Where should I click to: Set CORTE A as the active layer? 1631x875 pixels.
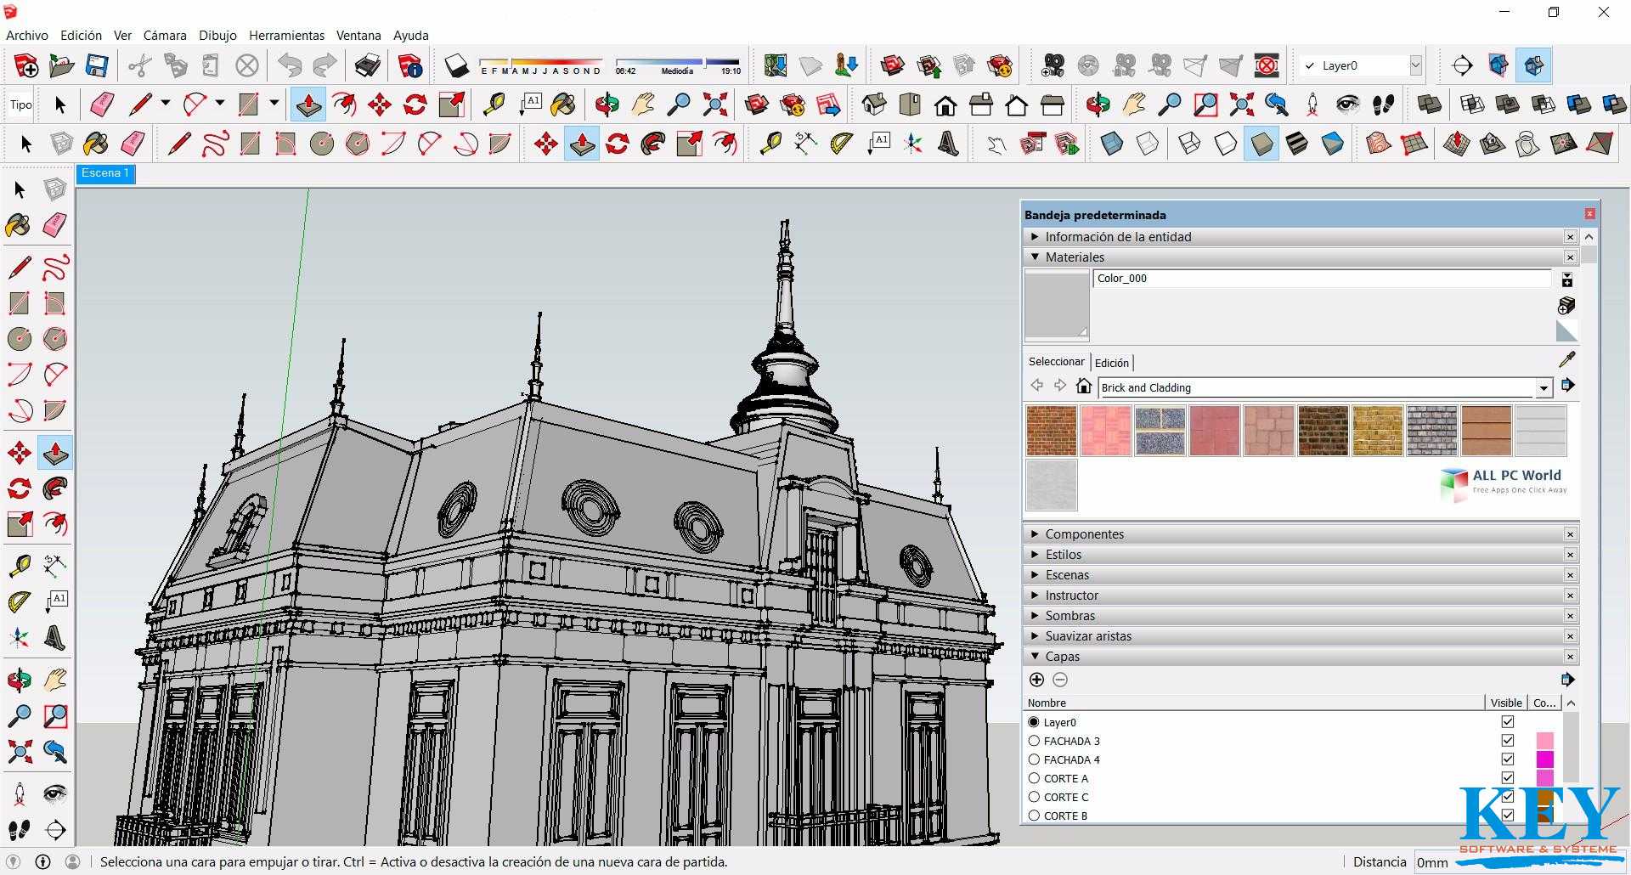[1034, 778]
